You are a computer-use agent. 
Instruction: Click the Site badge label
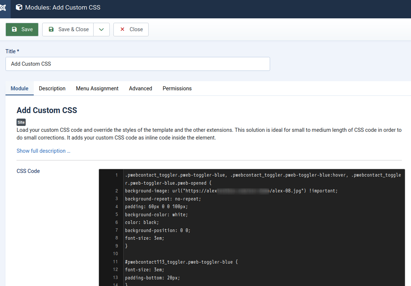coord(21,122)
